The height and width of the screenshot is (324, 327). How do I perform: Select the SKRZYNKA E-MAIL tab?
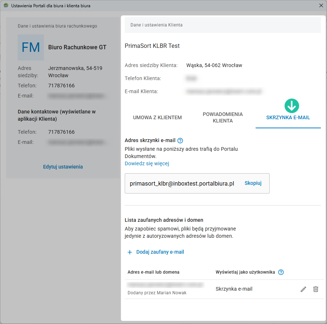coord(288,117)
